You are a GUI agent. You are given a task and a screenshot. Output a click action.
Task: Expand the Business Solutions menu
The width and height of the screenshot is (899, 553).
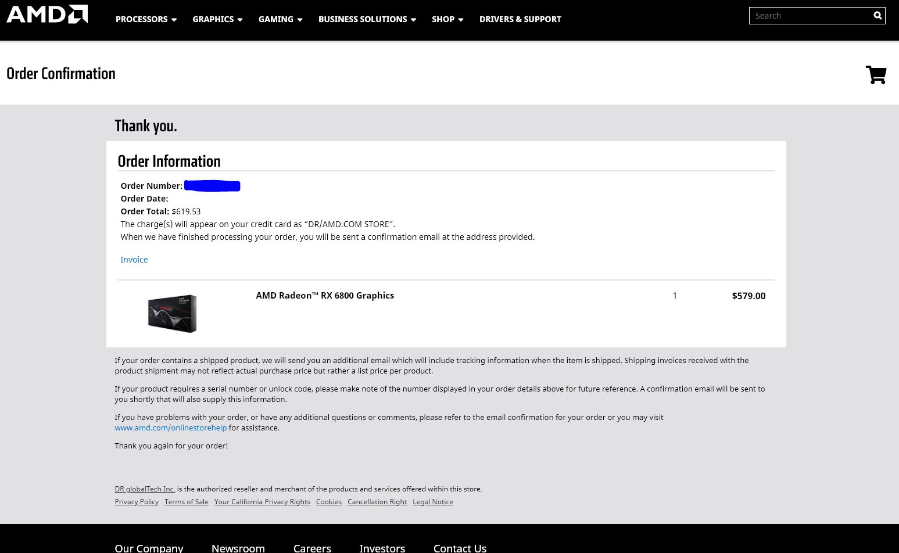367,19
